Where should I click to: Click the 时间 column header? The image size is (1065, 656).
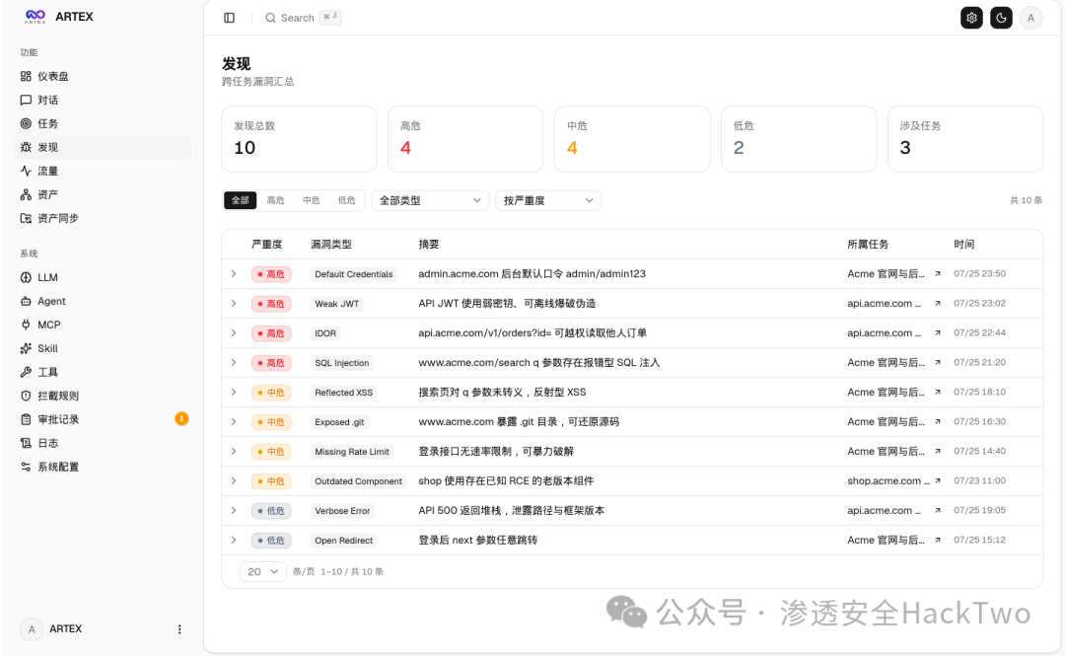tap(963, 244)
